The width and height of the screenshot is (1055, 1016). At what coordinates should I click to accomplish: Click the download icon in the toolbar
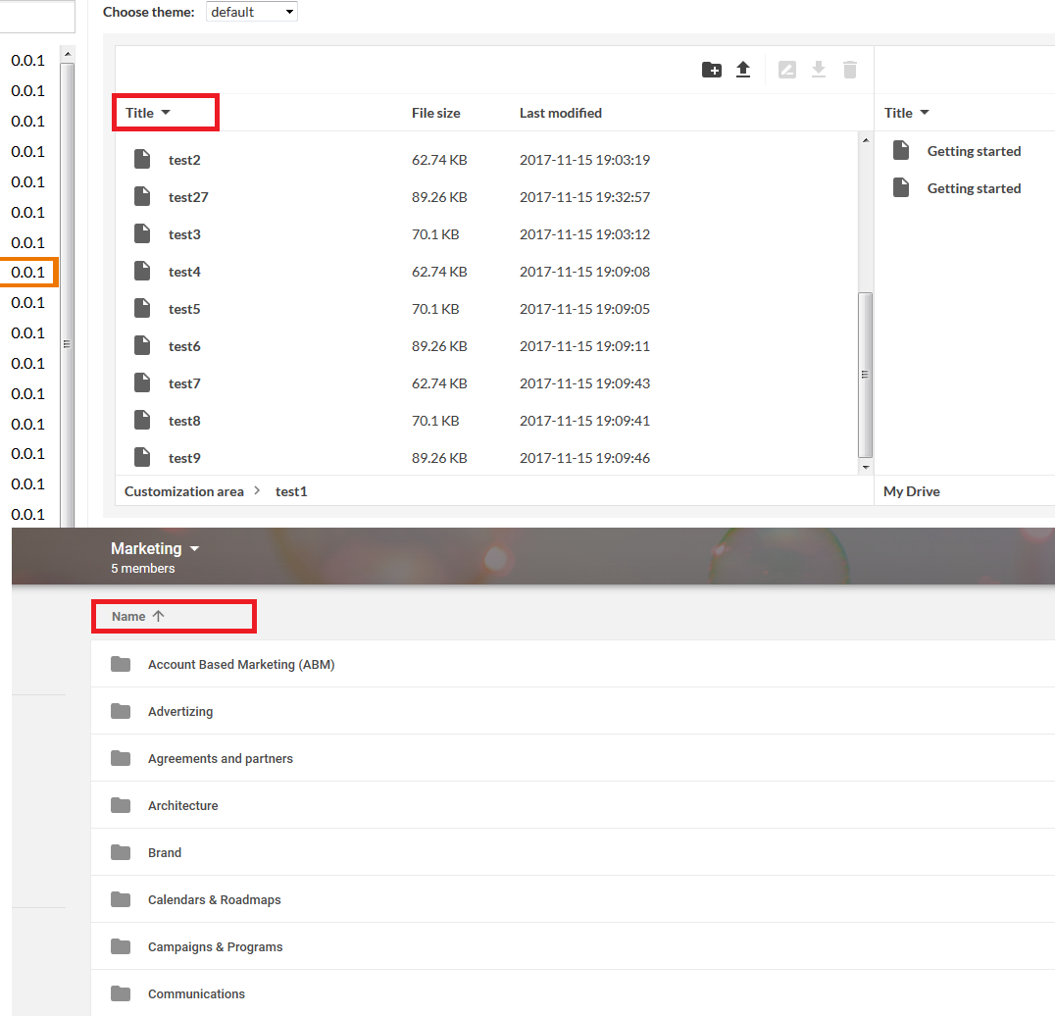pyautogui.click(x=819, y=69)
